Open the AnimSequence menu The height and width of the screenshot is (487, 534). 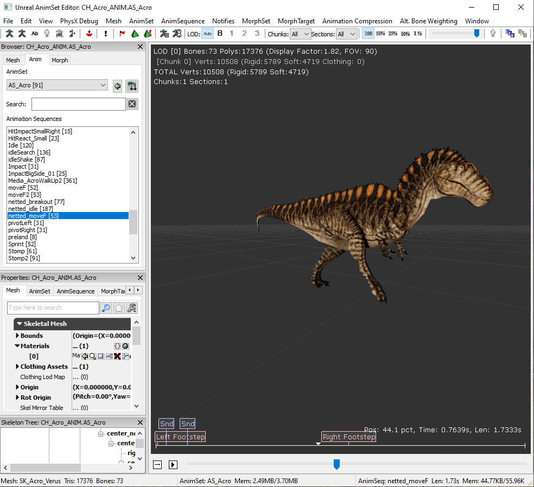pyautogui.click(x=183, y=21)
